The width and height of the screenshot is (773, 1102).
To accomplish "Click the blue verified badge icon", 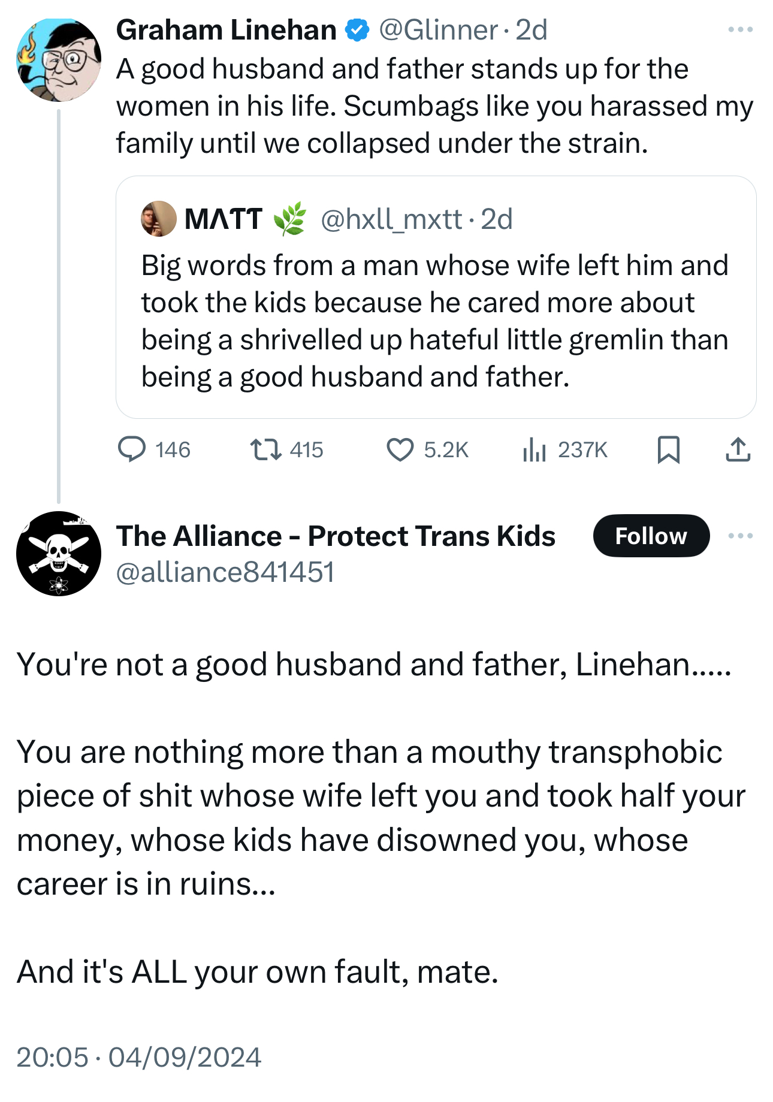I will click(x=358, y=30).
